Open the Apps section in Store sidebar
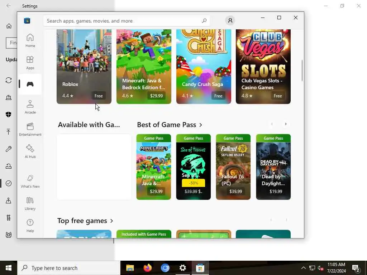Screen dimensions: 367x275 pos(30,63)
